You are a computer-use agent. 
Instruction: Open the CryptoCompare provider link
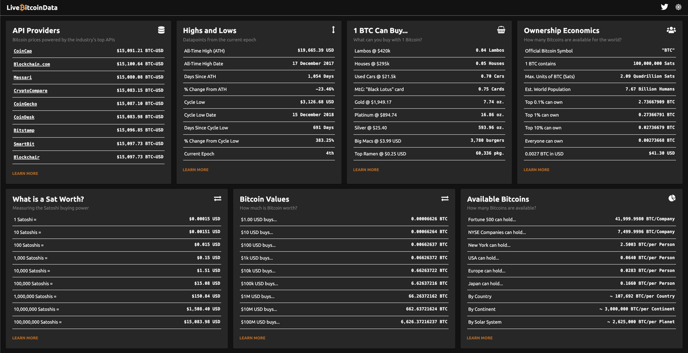point(30,91)
